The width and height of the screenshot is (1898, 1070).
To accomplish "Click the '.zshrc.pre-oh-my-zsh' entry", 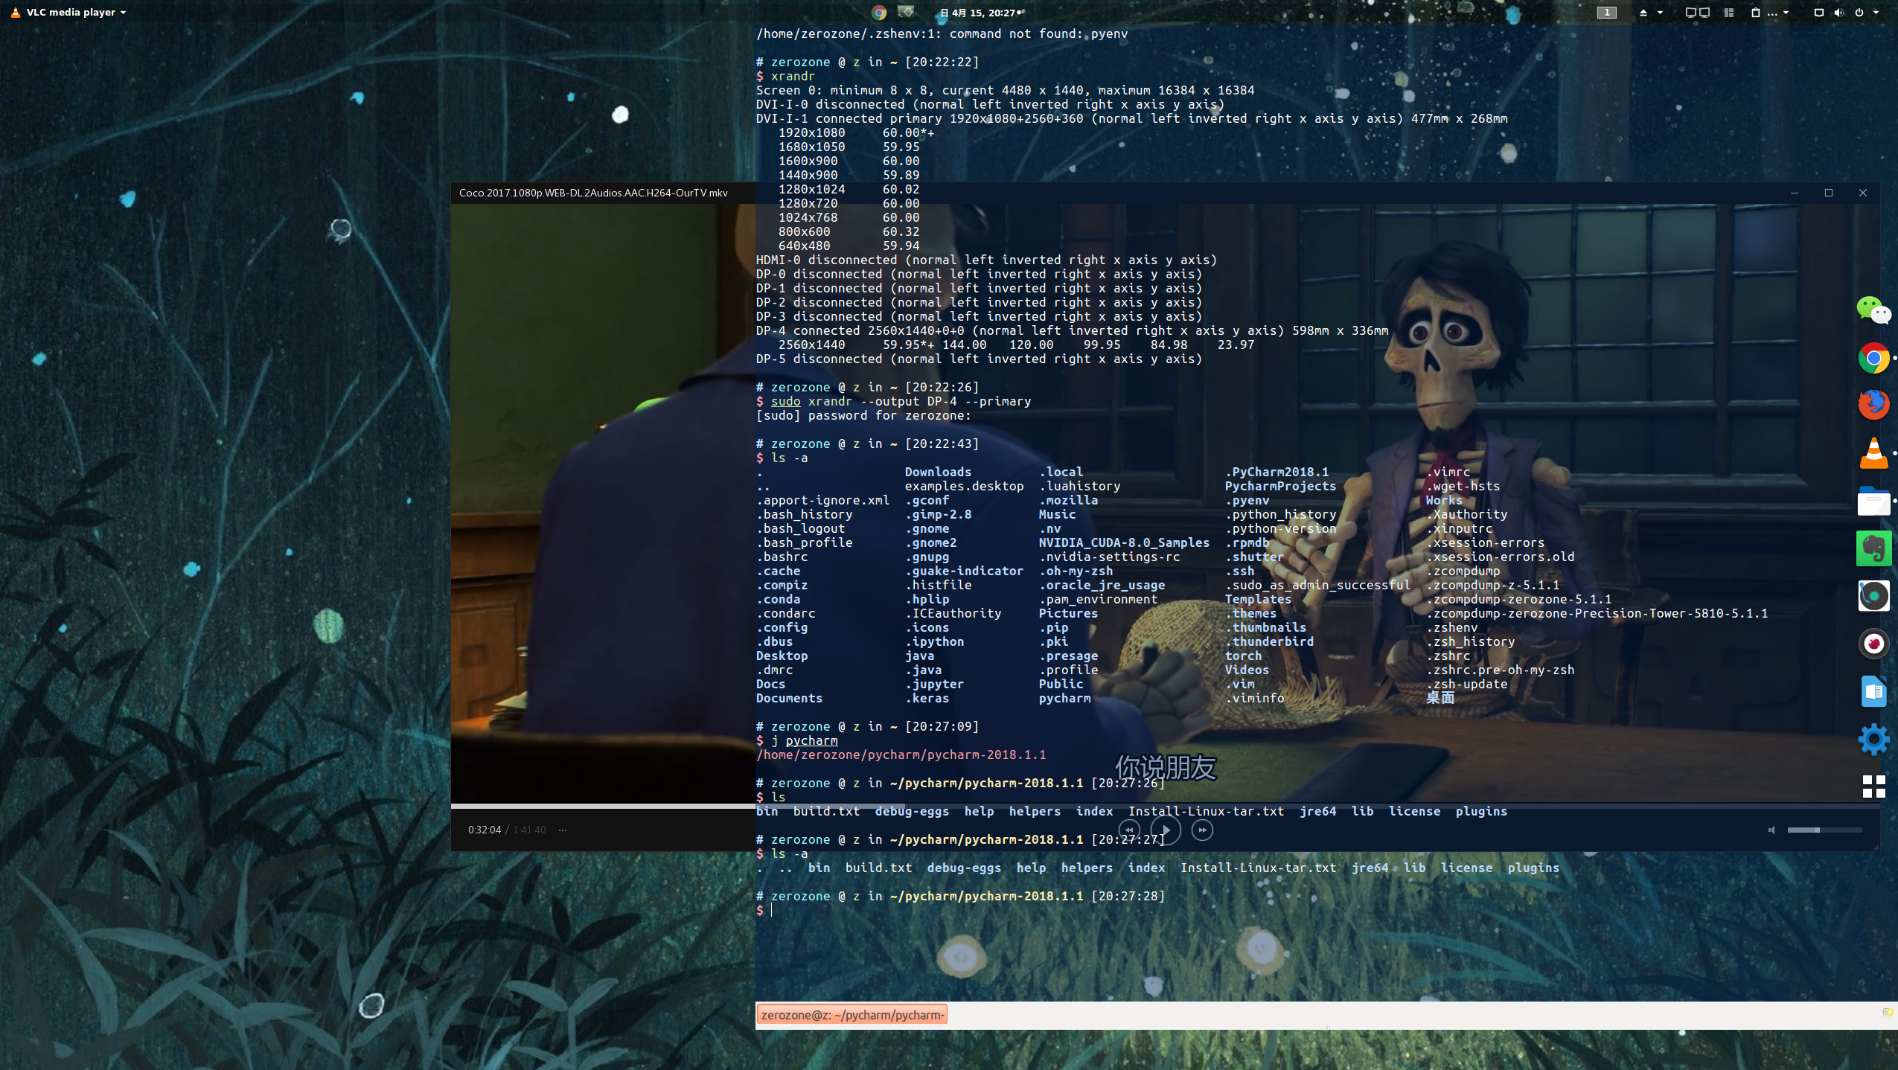I will [1500, 670].
